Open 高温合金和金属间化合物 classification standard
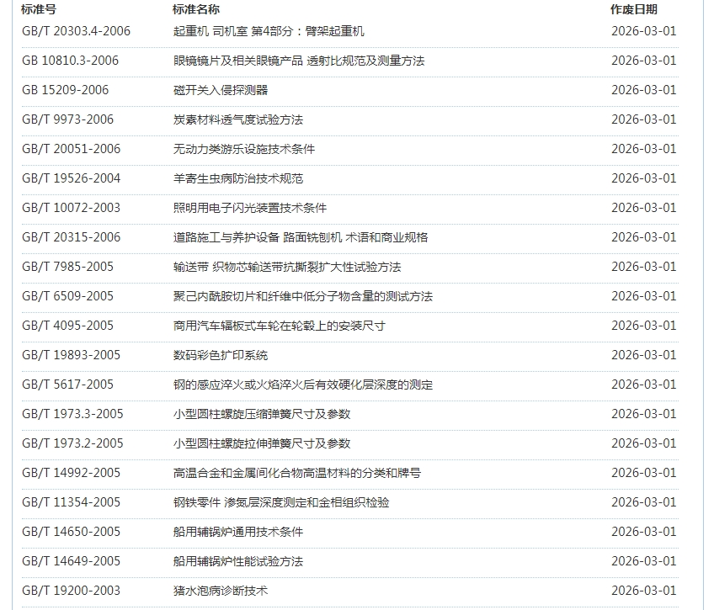714x610 pixels. tap(297, 473)
